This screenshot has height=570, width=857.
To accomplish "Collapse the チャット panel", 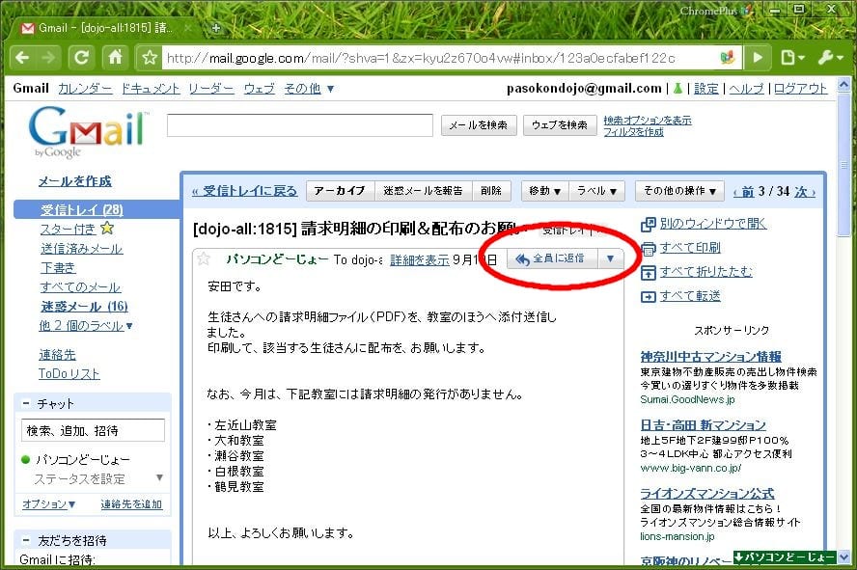I will pos(26,403).
